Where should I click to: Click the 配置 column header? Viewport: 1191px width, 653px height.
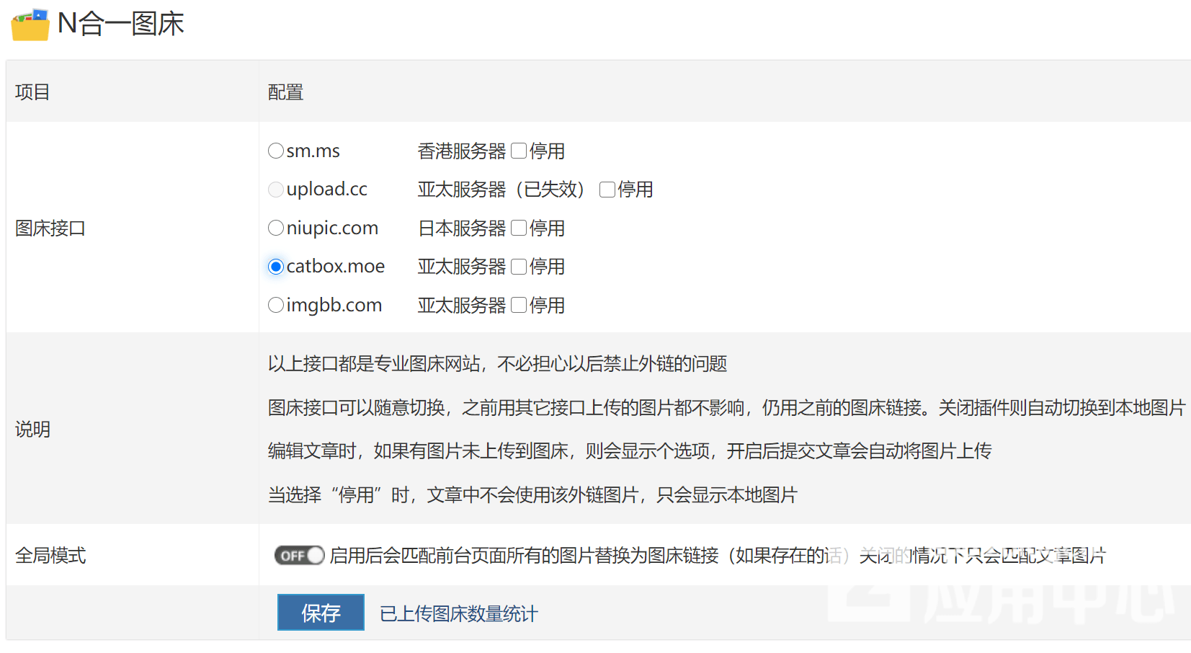[285, 92]
